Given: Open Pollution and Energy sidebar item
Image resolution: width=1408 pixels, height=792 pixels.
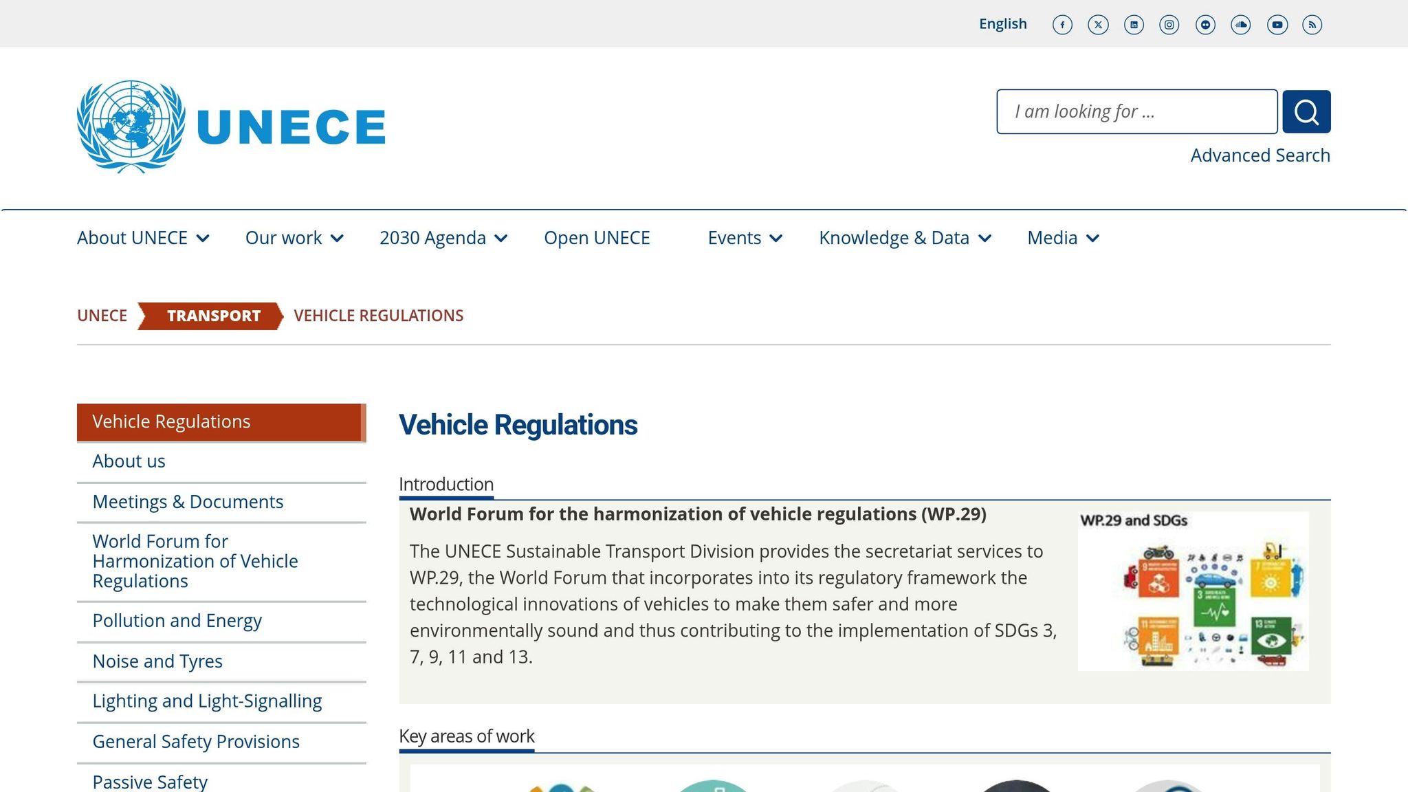Looking at the screenshot, I should [x=221, y=621].
